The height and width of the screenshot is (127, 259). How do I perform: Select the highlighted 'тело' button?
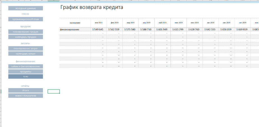pyautogui.click(x=26, y=76)
